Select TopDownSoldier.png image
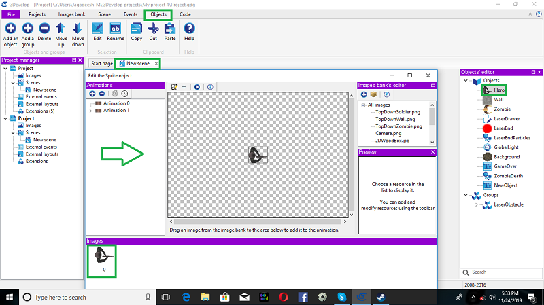The image size is (544, 305). tap(398, 112)
